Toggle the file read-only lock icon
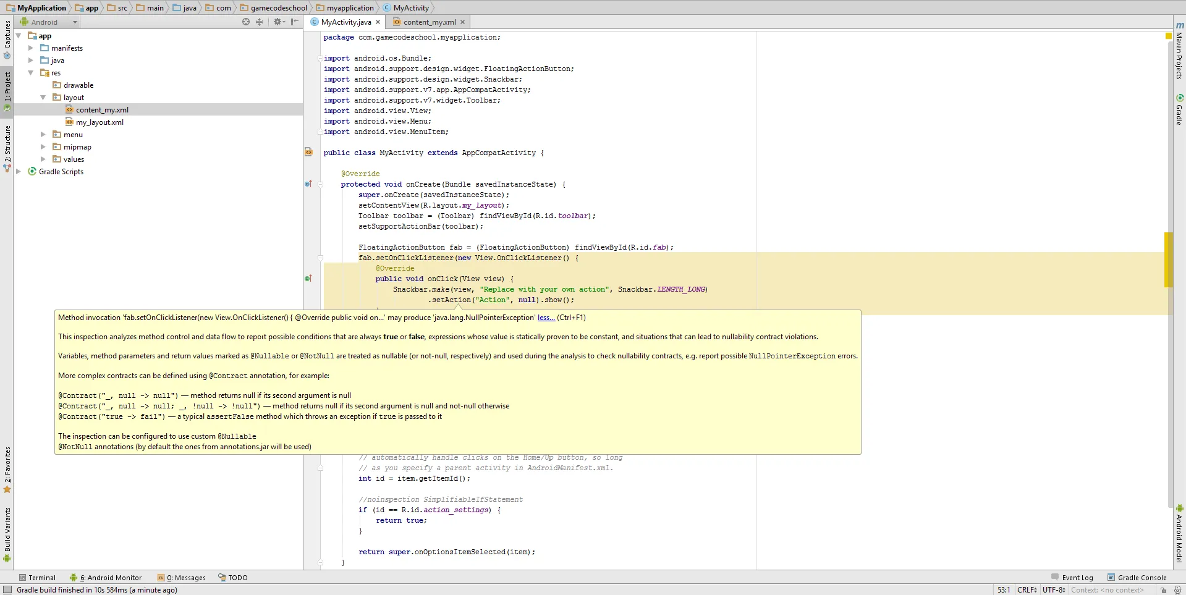This screenshot has width=1186, height=595. (1164, 590)
